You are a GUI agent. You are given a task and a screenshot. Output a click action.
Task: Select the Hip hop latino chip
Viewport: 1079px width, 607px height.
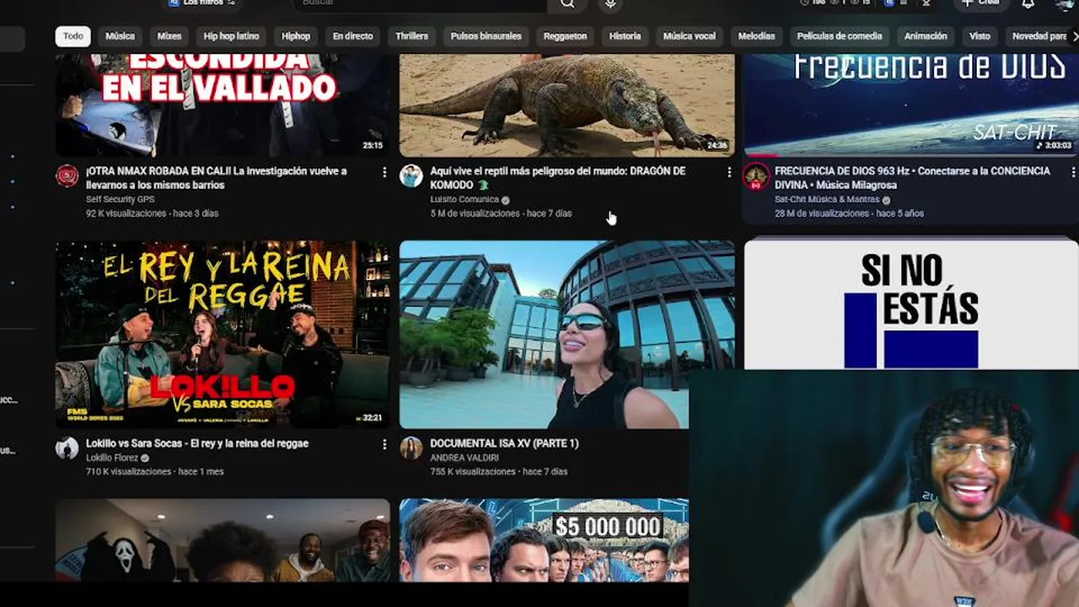tap(231, 36)
